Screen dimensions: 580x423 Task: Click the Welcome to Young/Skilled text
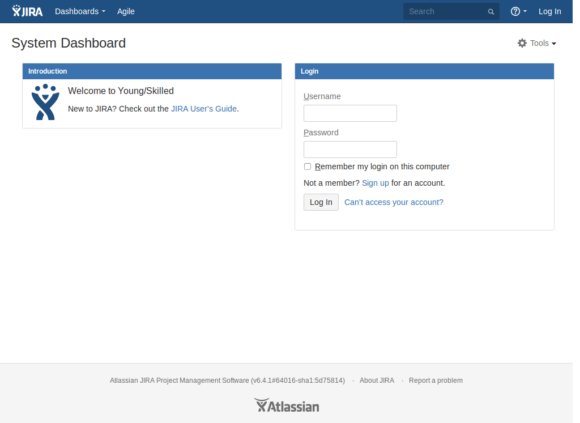[121, 91]
